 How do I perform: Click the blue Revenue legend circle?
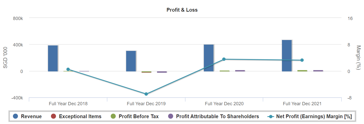click(x=16, y=116)
